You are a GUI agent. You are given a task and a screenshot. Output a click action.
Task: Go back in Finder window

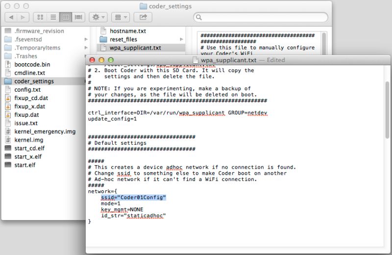point(11,17)
